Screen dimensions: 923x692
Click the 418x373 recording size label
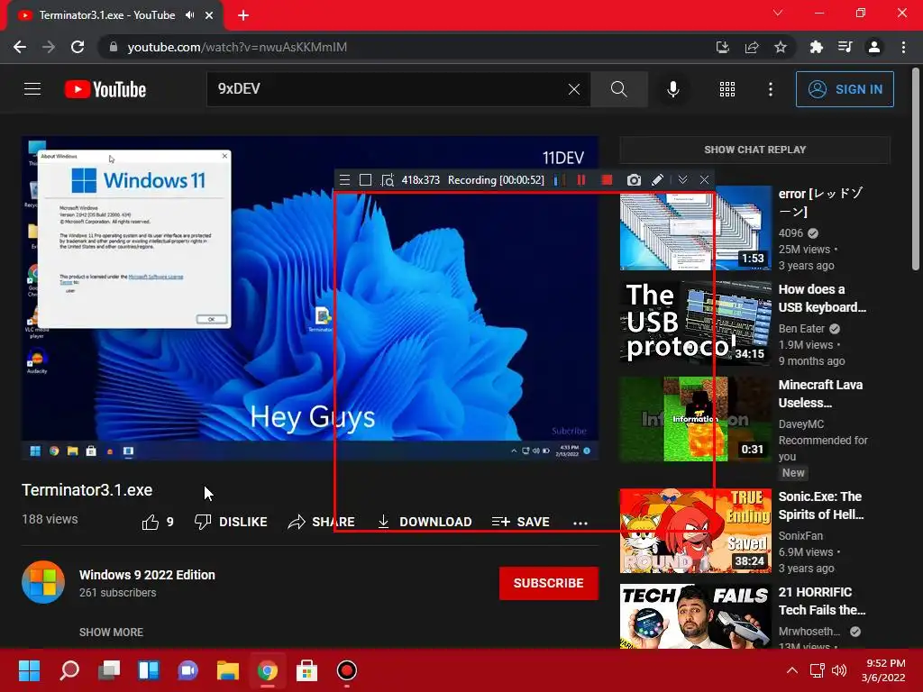[420, 180]
